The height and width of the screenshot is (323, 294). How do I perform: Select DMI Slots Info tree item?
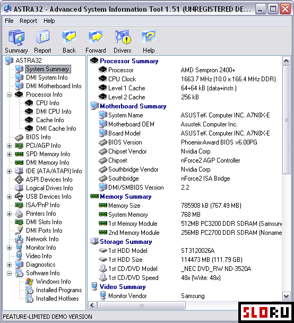coord(44,222)
